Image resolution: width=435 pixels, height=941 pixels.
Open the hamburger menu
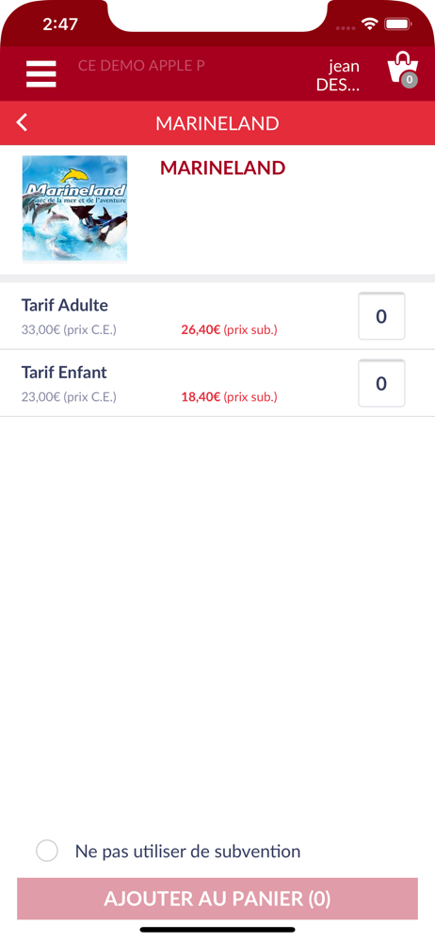(x=40, y=73)
